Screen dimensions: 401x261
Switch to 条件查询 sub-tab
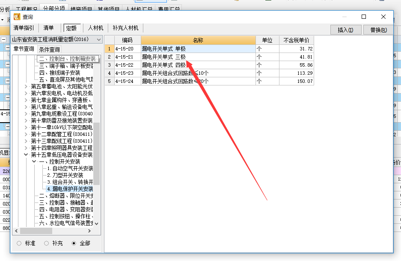(x=49, y=49)
